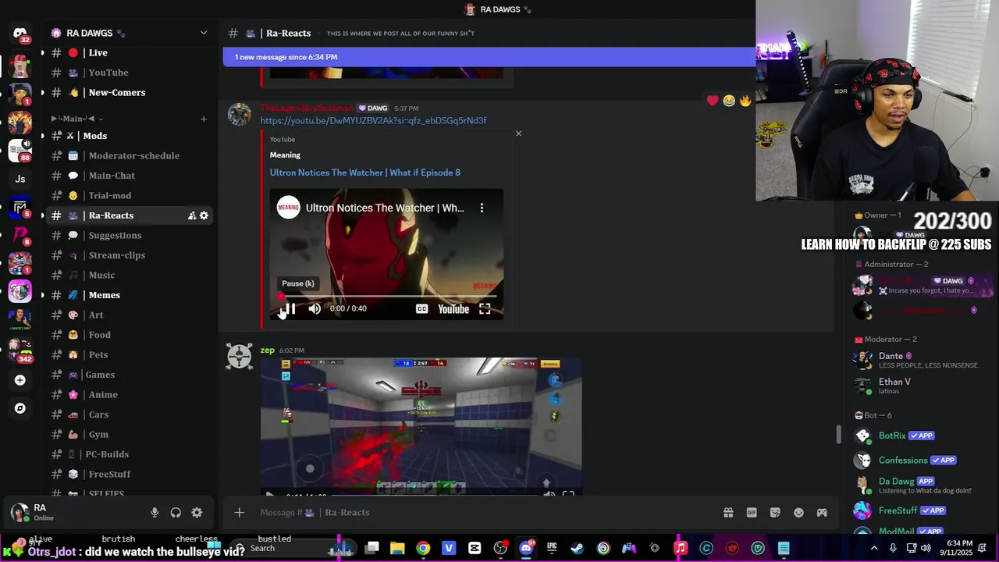Open the pink P server icon
Viewport: 999px width, 562px height.
pyautogui.click(x=20, y=234)
